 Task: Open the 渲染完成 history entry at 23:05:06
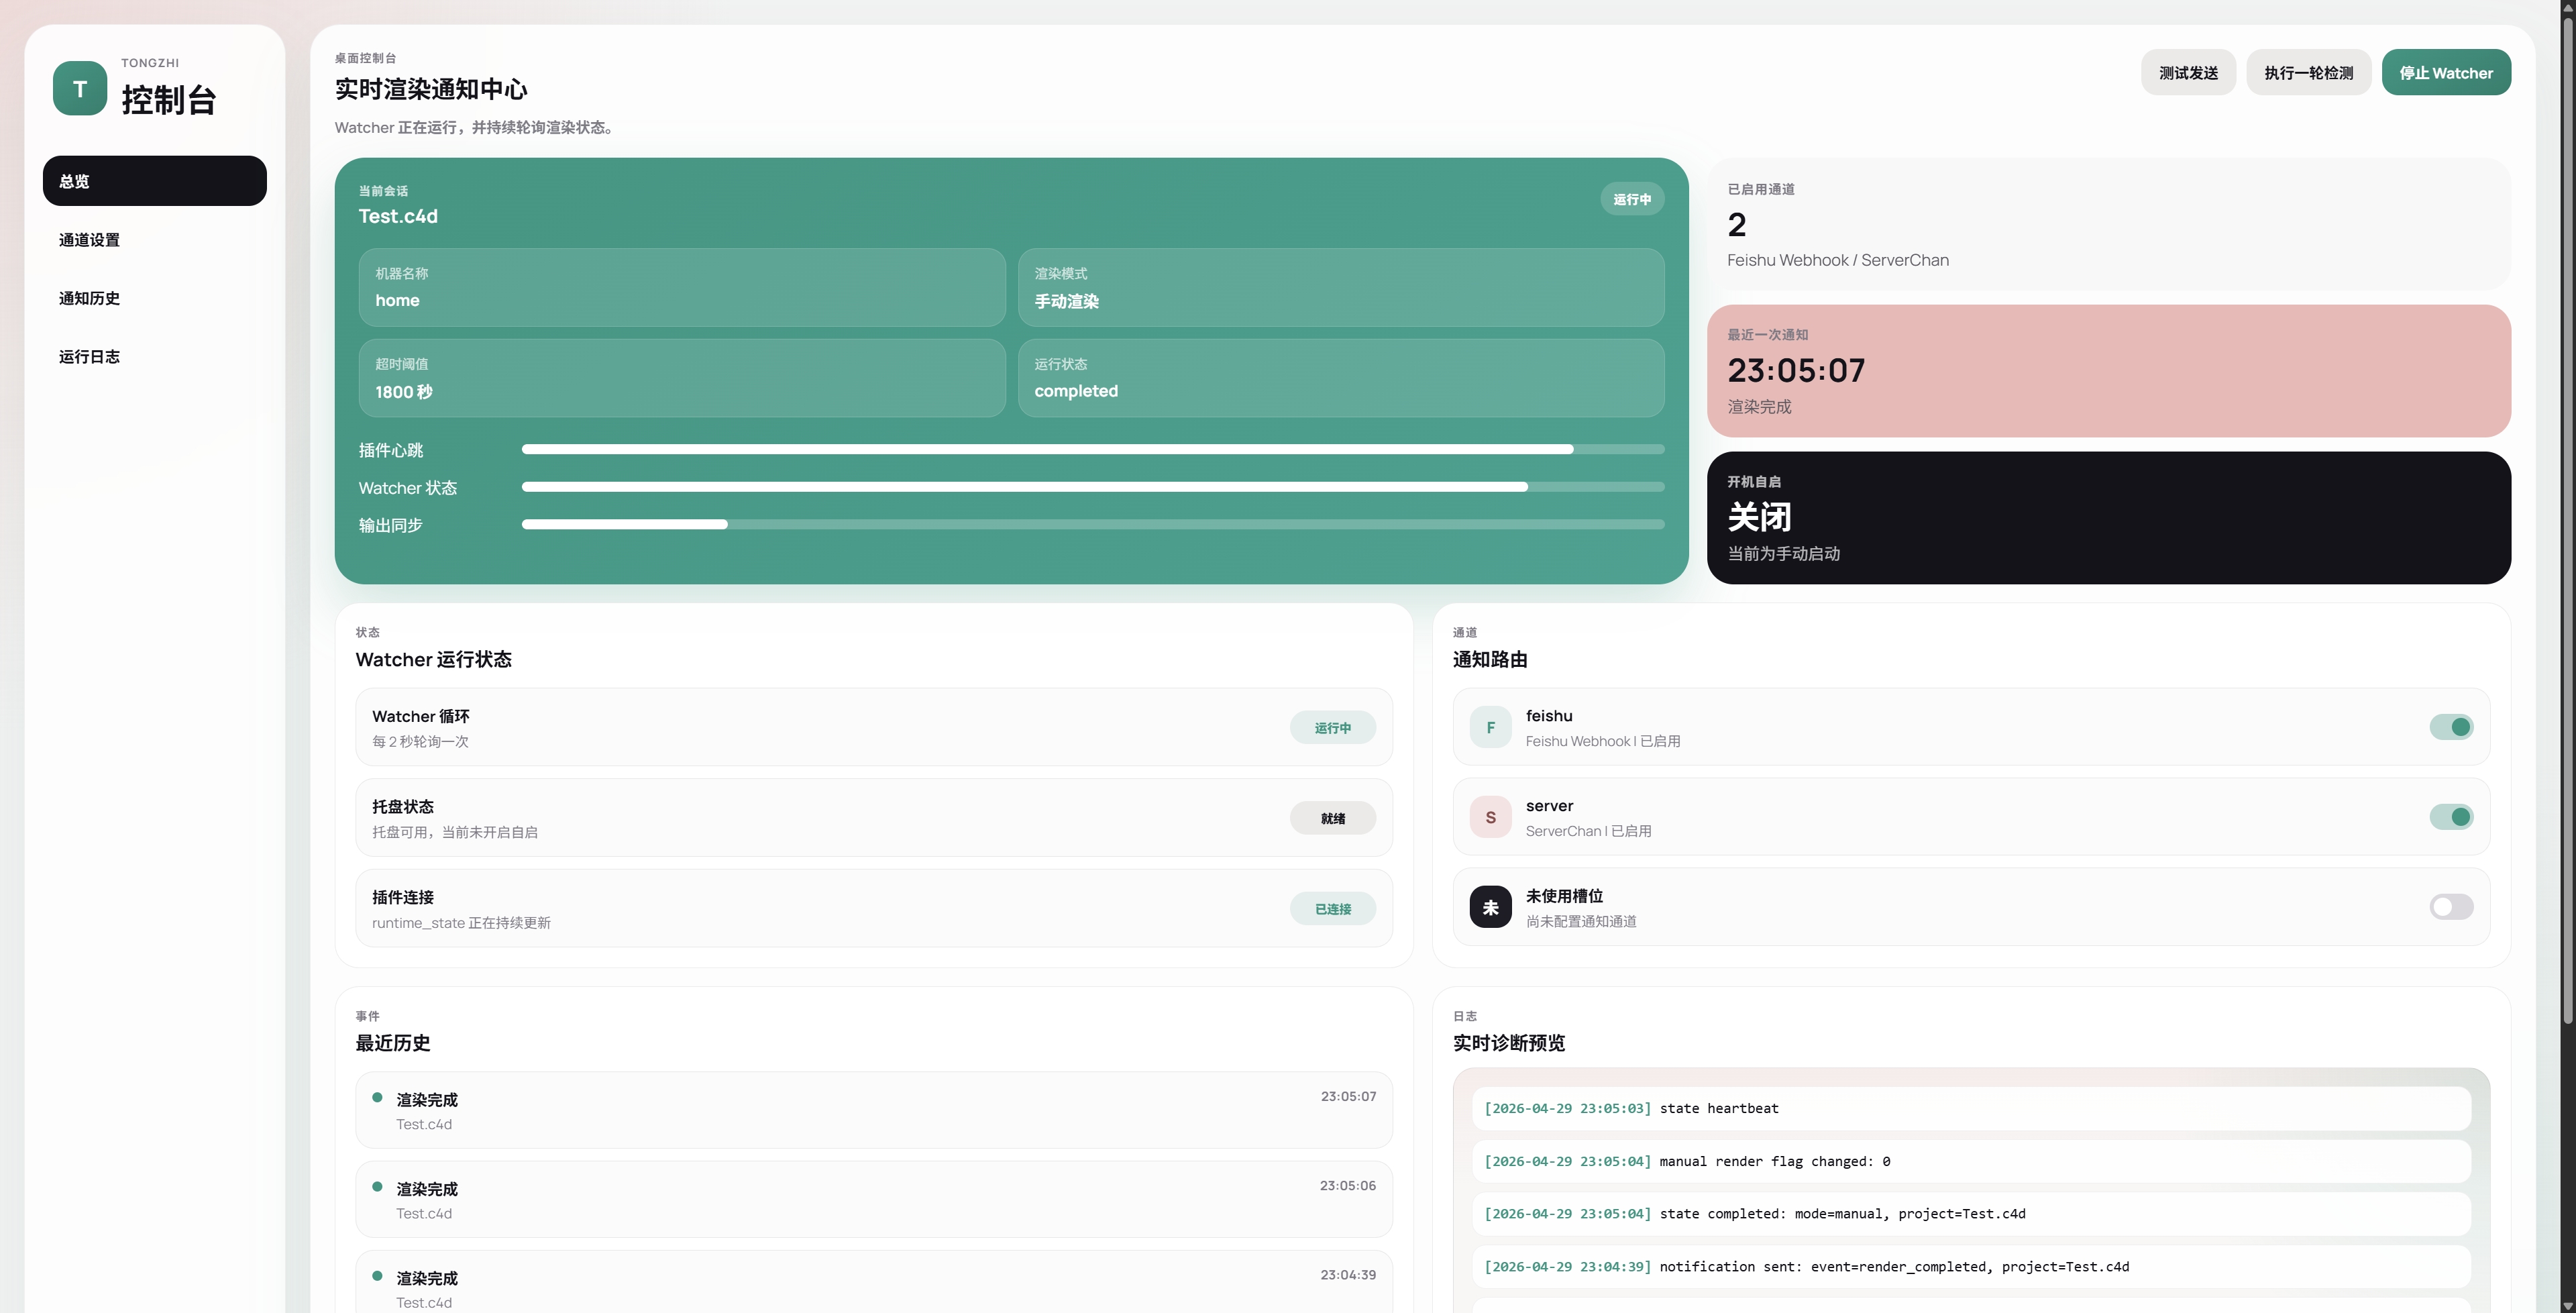pyautogui.click(x=874, y=1199)
